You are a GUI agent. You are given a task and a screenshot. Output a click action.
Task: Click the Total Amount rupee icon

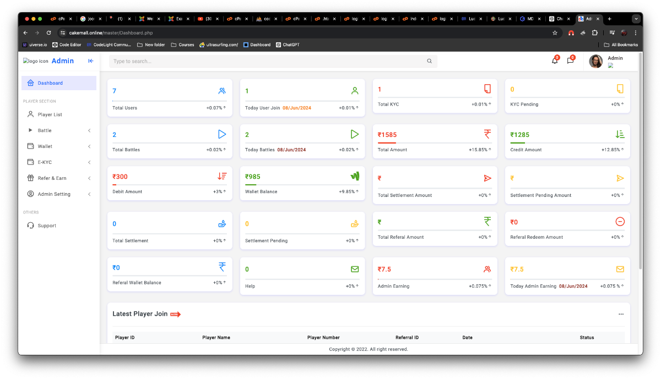click(x=487, y=134)
